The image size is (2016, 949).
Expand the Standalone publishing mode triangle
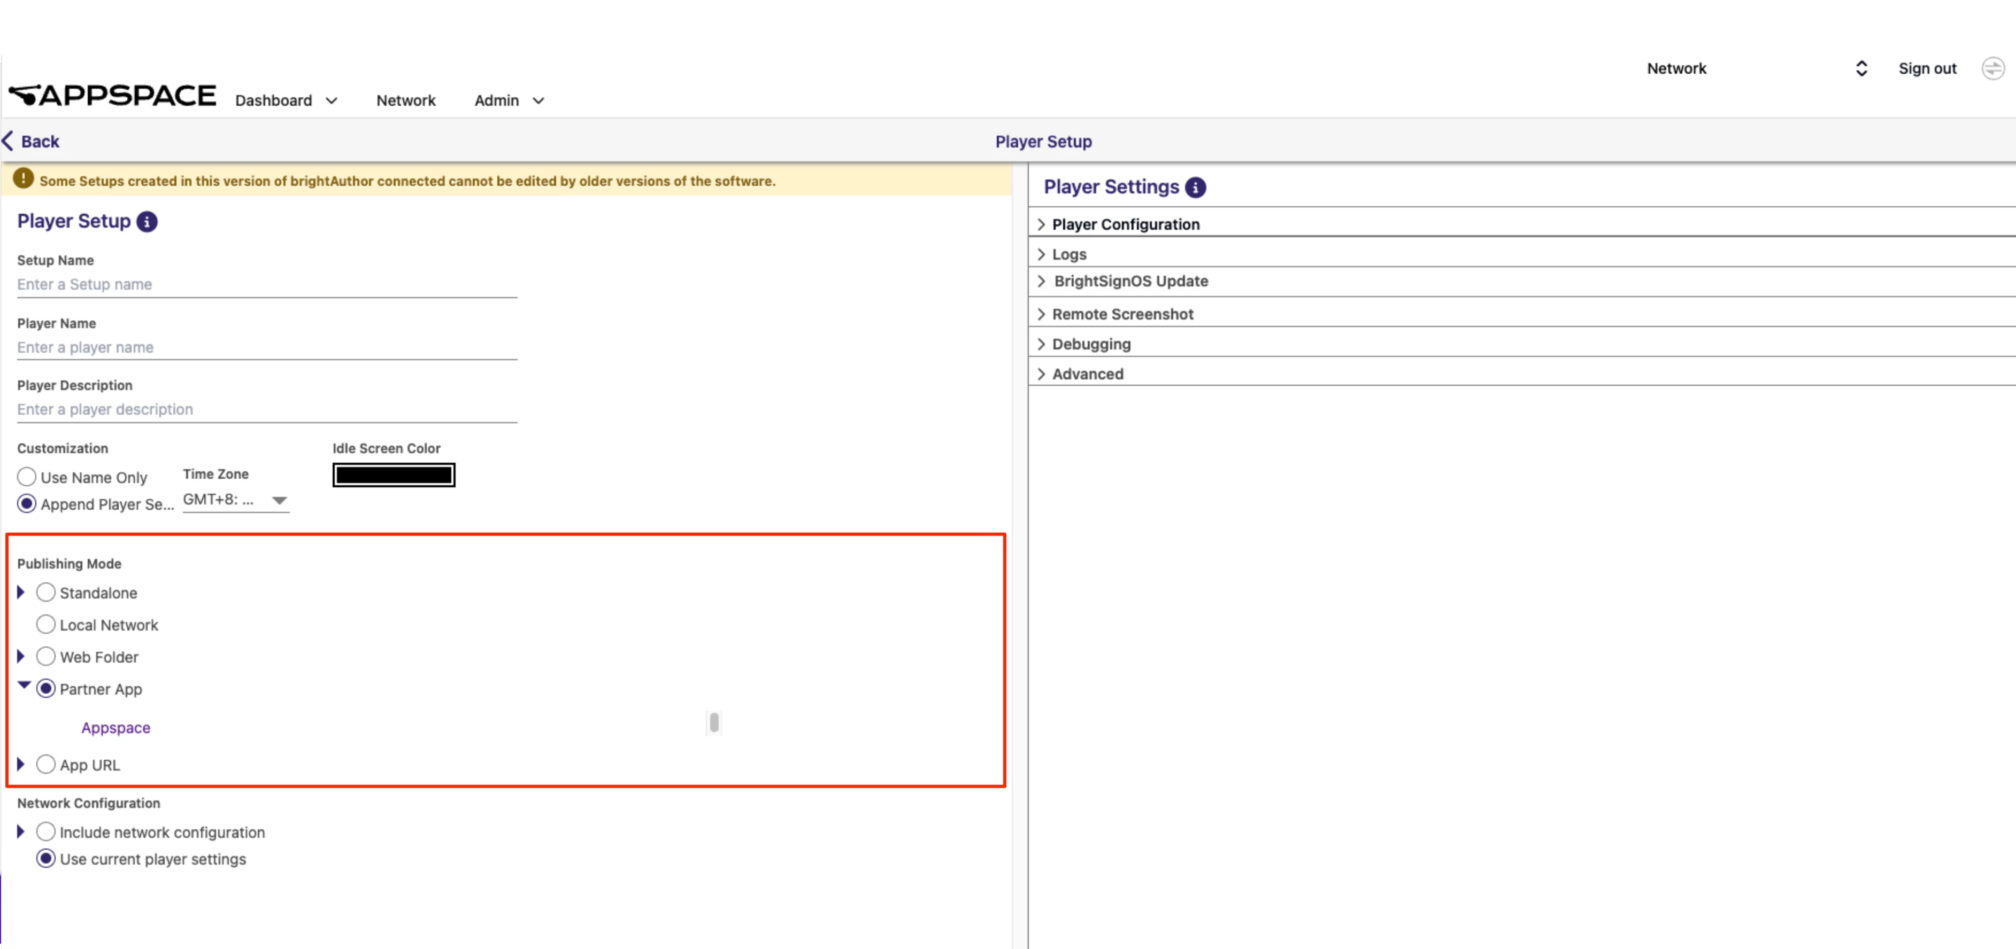21,593
